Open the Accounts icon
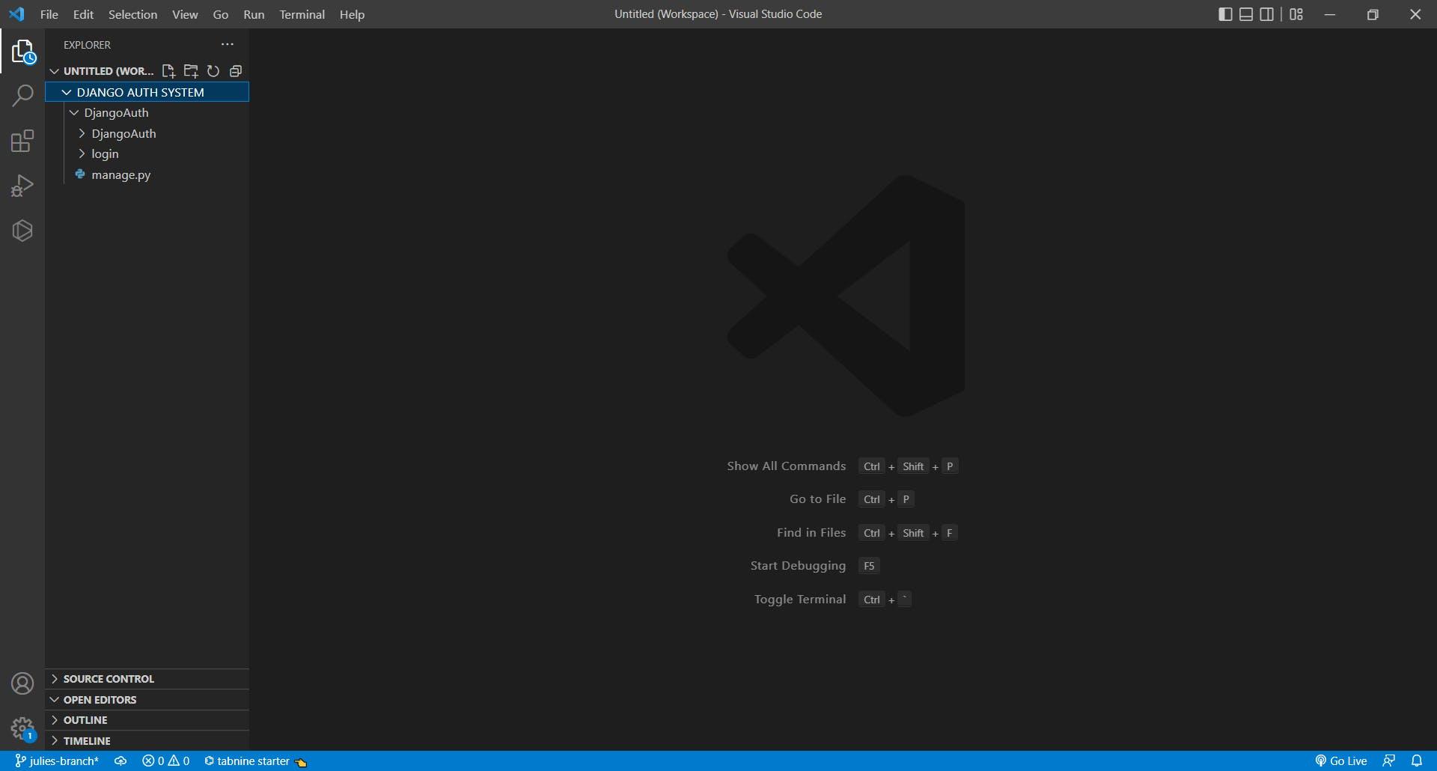 coord(22,683)
